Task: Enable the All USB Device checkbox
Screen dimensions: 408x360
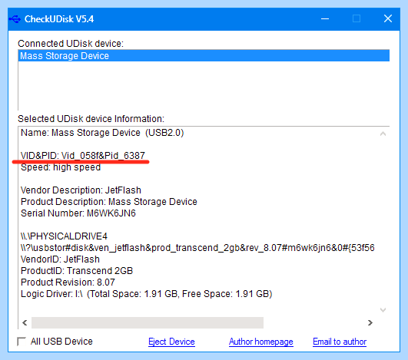Action: [22, 342]
